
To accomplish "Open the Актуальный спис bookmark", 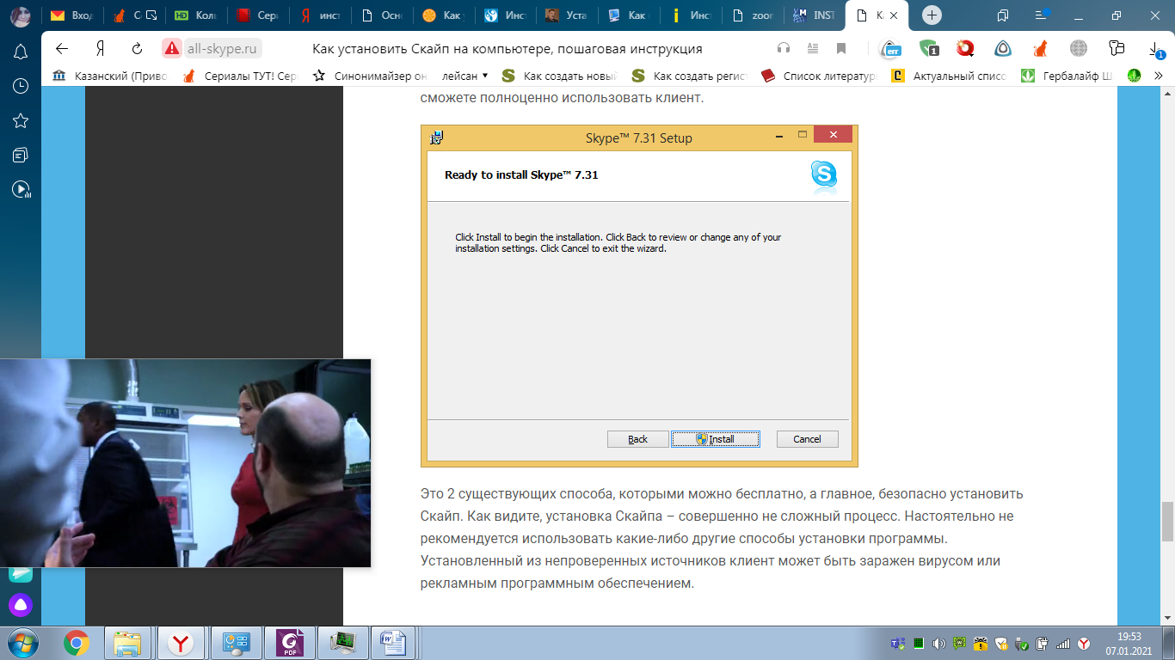I will (x=949, y=76).
